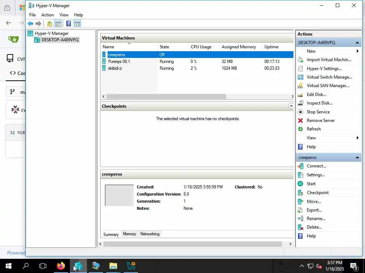
Task: Select the creeperos virtual machine row
Action: click(x=197, y=55)
